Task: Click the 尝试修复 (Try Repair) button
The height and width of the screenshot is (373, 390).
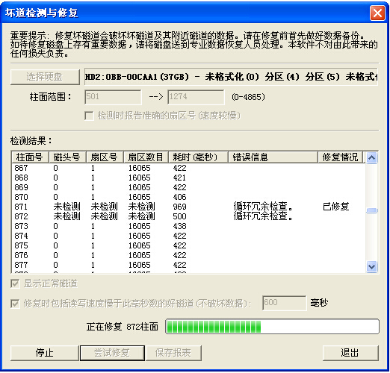Action: pos(112,353)
